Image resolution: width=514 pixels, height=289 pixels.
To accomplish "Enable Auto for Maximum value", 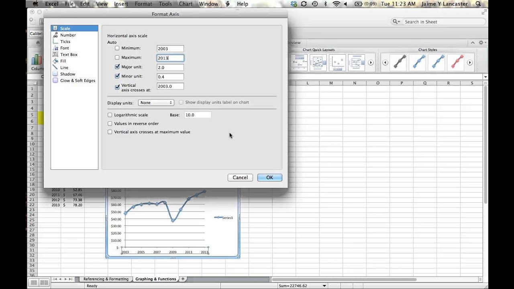I will 117,57.
